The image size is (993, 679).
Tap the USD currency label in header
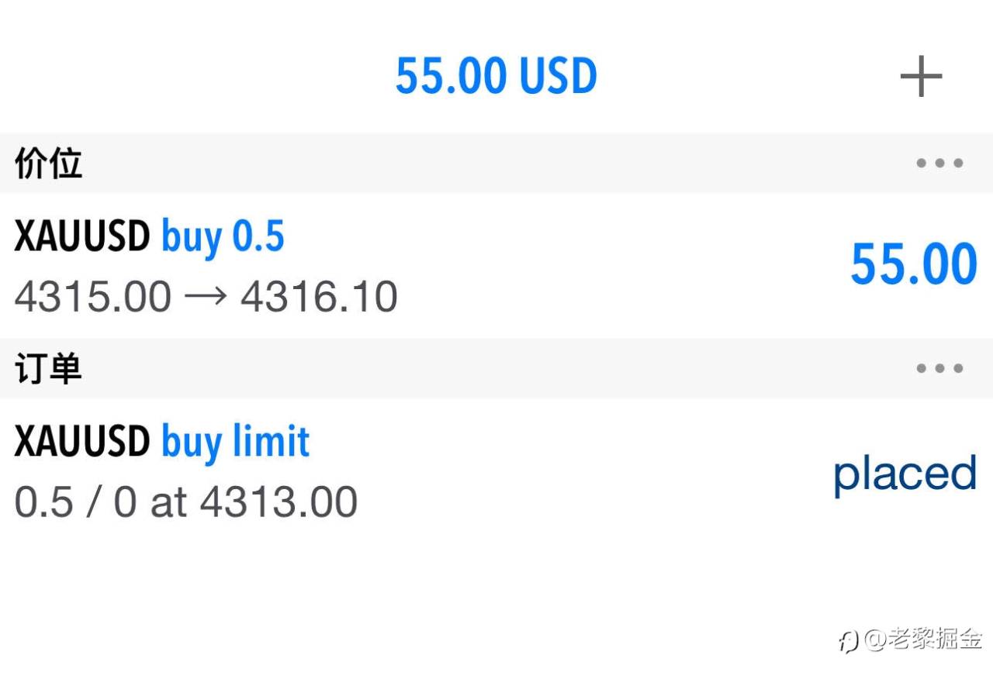(x=559, y=76)
